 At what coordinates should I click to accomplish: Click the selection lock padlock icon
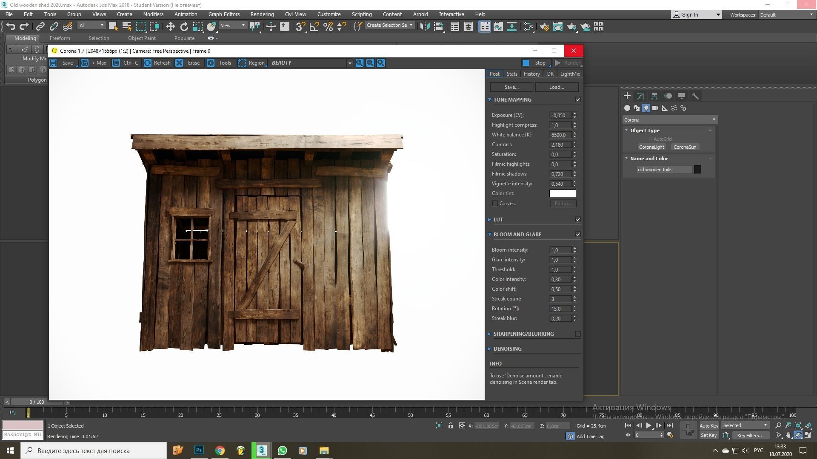[x=451, y=425]
